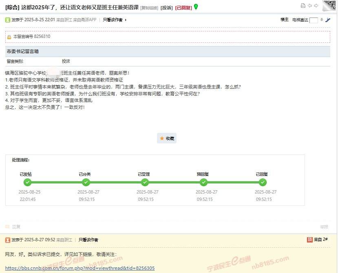Click the next thread arrow icon
This screenshot has height=273, width=338.
point(316,5)
